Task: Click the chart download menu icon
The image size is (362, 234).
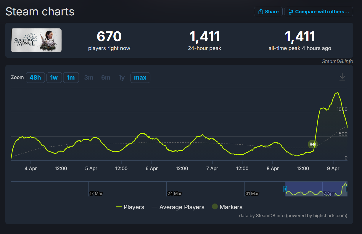Action: click(x=342, y=77)
